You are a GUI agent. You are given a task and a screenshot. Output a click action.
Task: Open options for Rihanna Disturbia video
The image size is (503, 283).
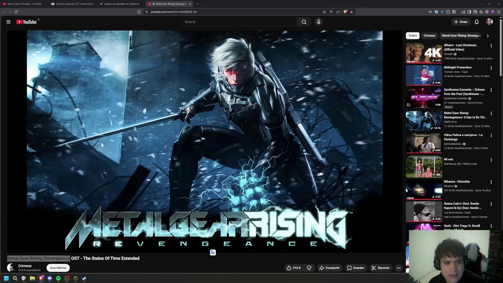[491, 182]
